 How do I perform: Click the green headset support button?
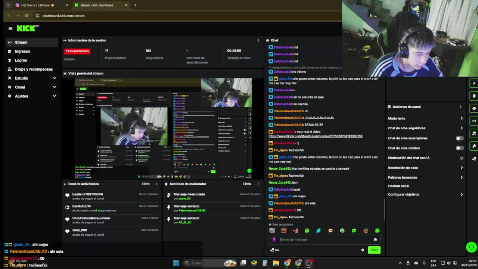[471, 247]
